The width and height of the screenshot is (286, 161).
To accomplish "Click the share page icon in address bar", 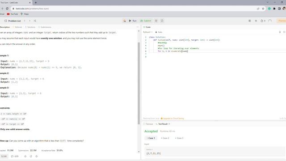I will click(x=258, y=8).
